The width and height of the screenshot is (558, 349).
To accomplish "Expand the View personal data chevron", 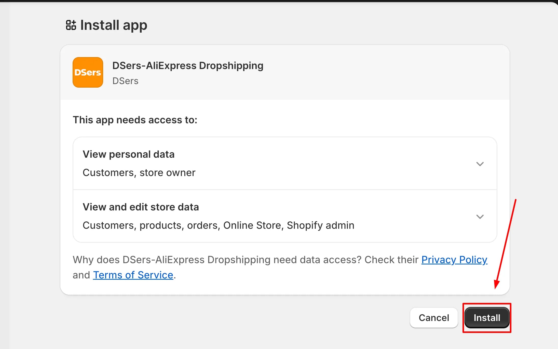I will click(x=480, y=164).
